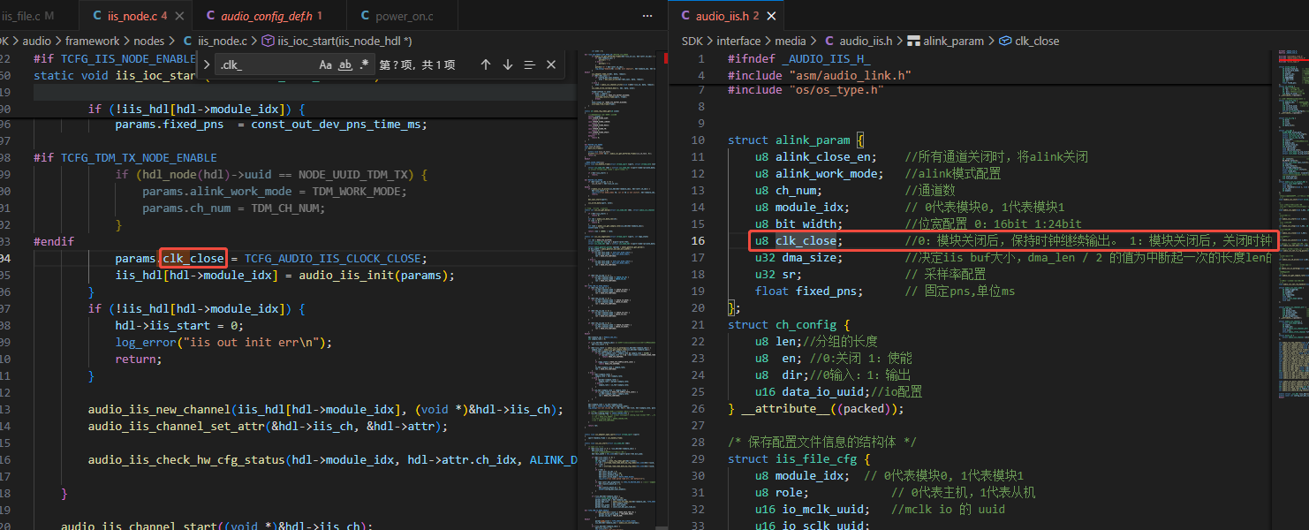This screenshot has width=1309, height=530.
Task: Open the SDK breadcrumb in right editor
Action: [692, 41]
